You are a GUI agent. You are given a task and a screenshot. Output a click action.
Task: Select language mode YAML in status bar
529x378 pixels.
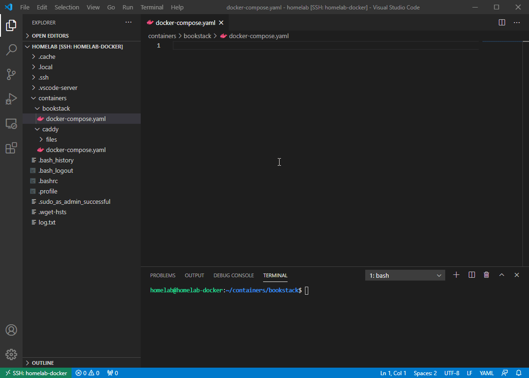[x=487, y=373]
